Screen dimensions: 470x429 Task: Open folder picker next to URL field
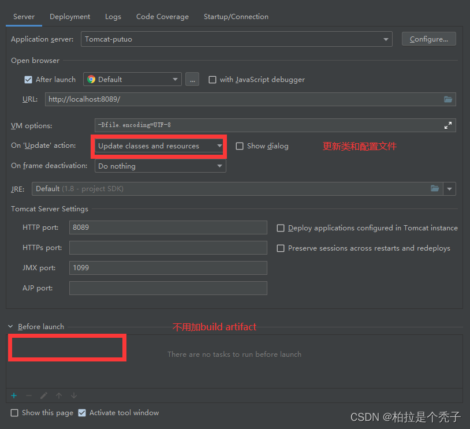pyautogui.click(x=448, y=99)
